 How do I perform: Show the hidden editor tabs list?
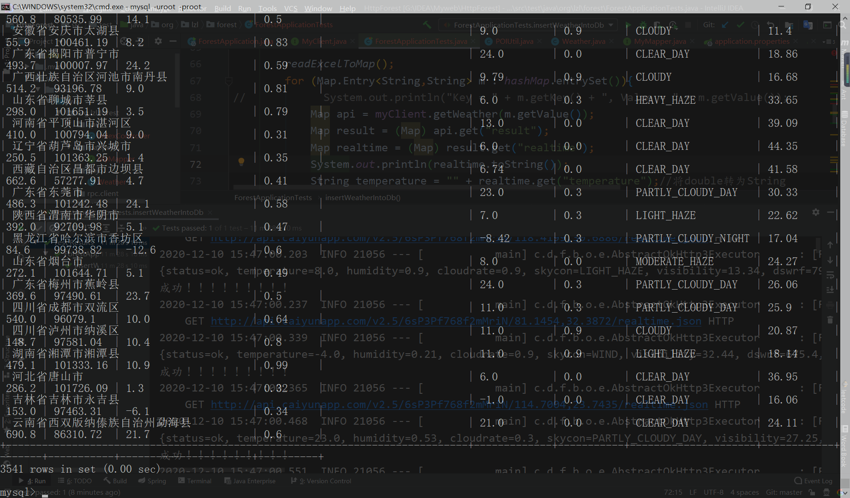tap(830, 41)
